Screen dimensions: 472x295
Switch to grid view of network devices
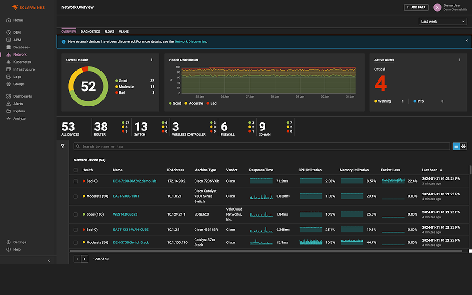coord(463,146)
